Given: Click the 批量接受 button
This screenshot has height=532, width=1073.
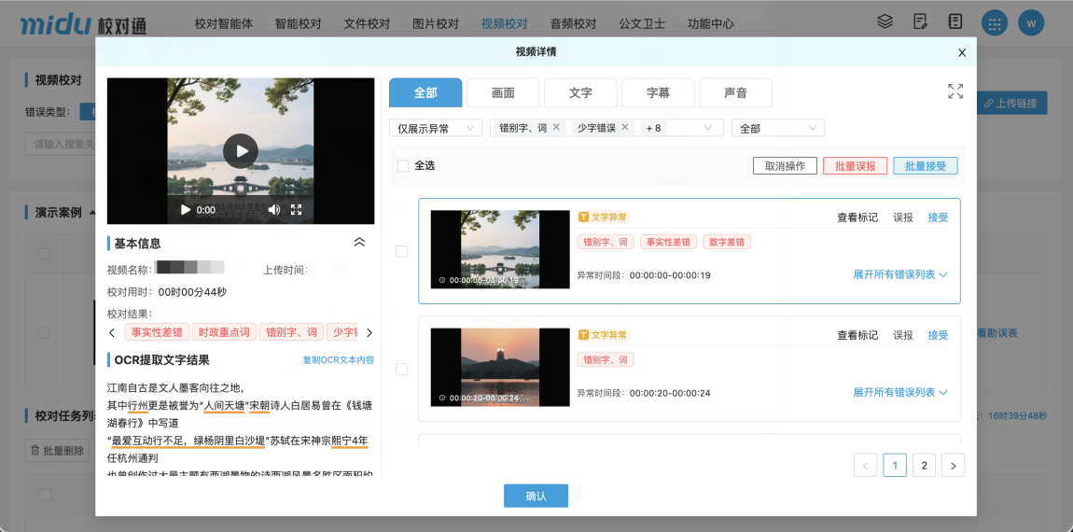Looking at the screenshot, I should pos(925,166).
